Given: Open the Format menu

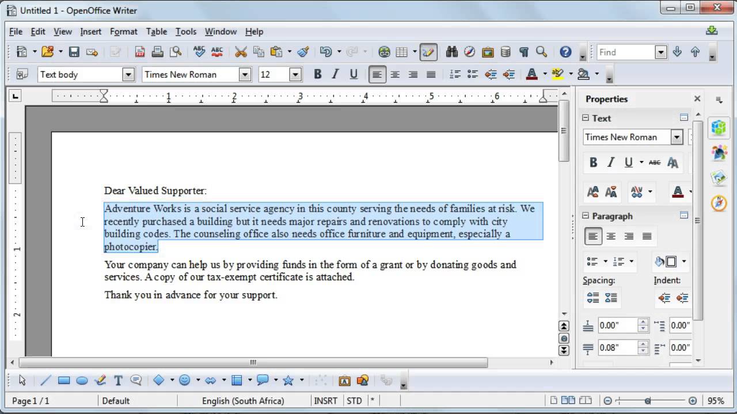Looking at the screenshot, I should (x=123, y=32).
